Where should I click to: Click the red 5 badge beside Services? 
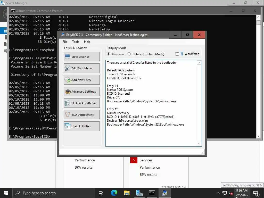[134, 160]
